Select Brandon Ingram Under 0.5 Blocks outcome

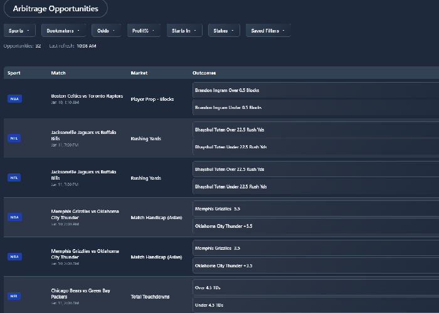tap(315, 107)
